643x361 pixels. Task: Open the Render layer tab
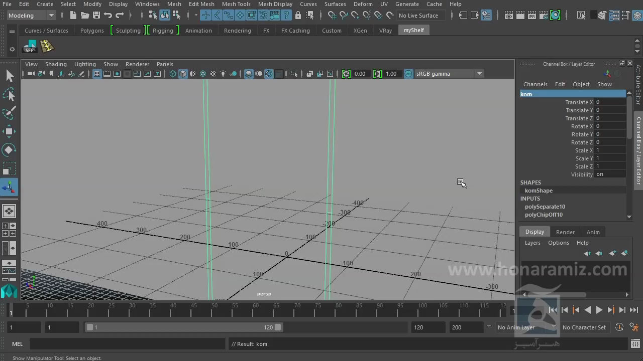coord(565,232)
